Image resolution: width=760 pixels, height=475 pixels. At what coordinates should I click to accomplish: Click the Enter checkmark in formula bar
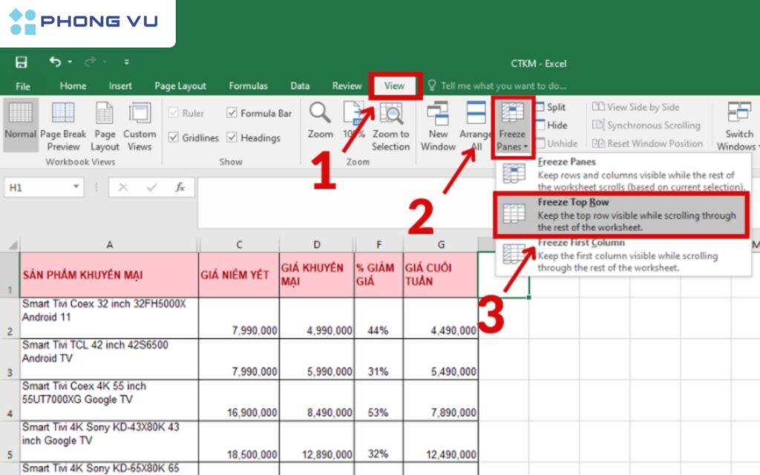(151, 188)
